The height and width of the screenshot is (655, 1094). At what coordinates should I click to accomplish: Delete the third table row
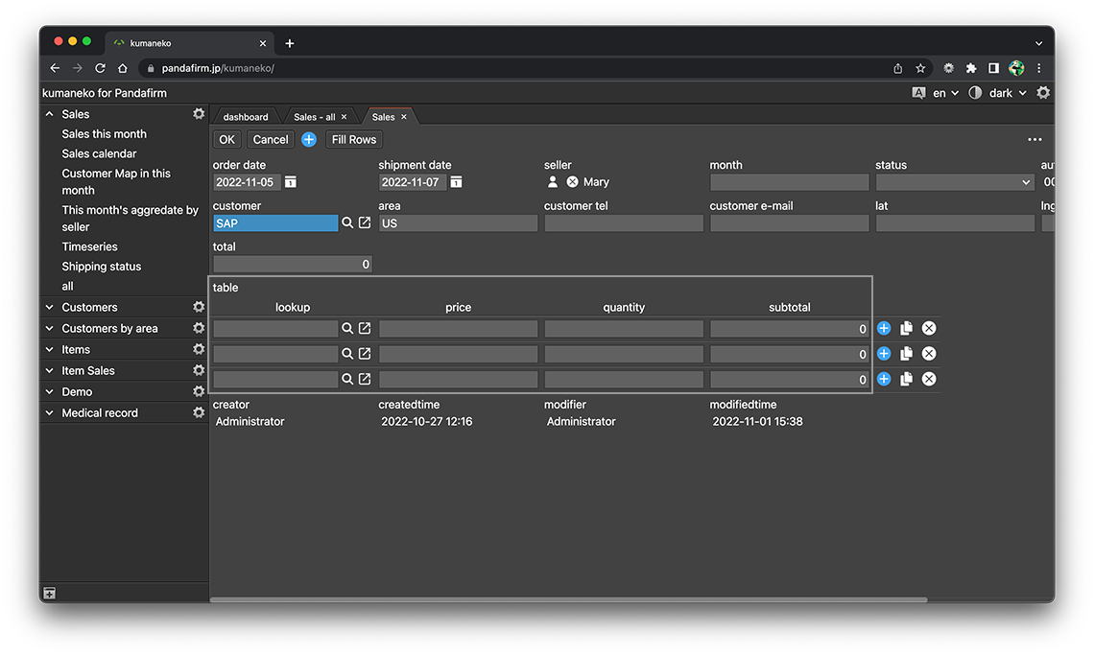click(x=929, y=379)
